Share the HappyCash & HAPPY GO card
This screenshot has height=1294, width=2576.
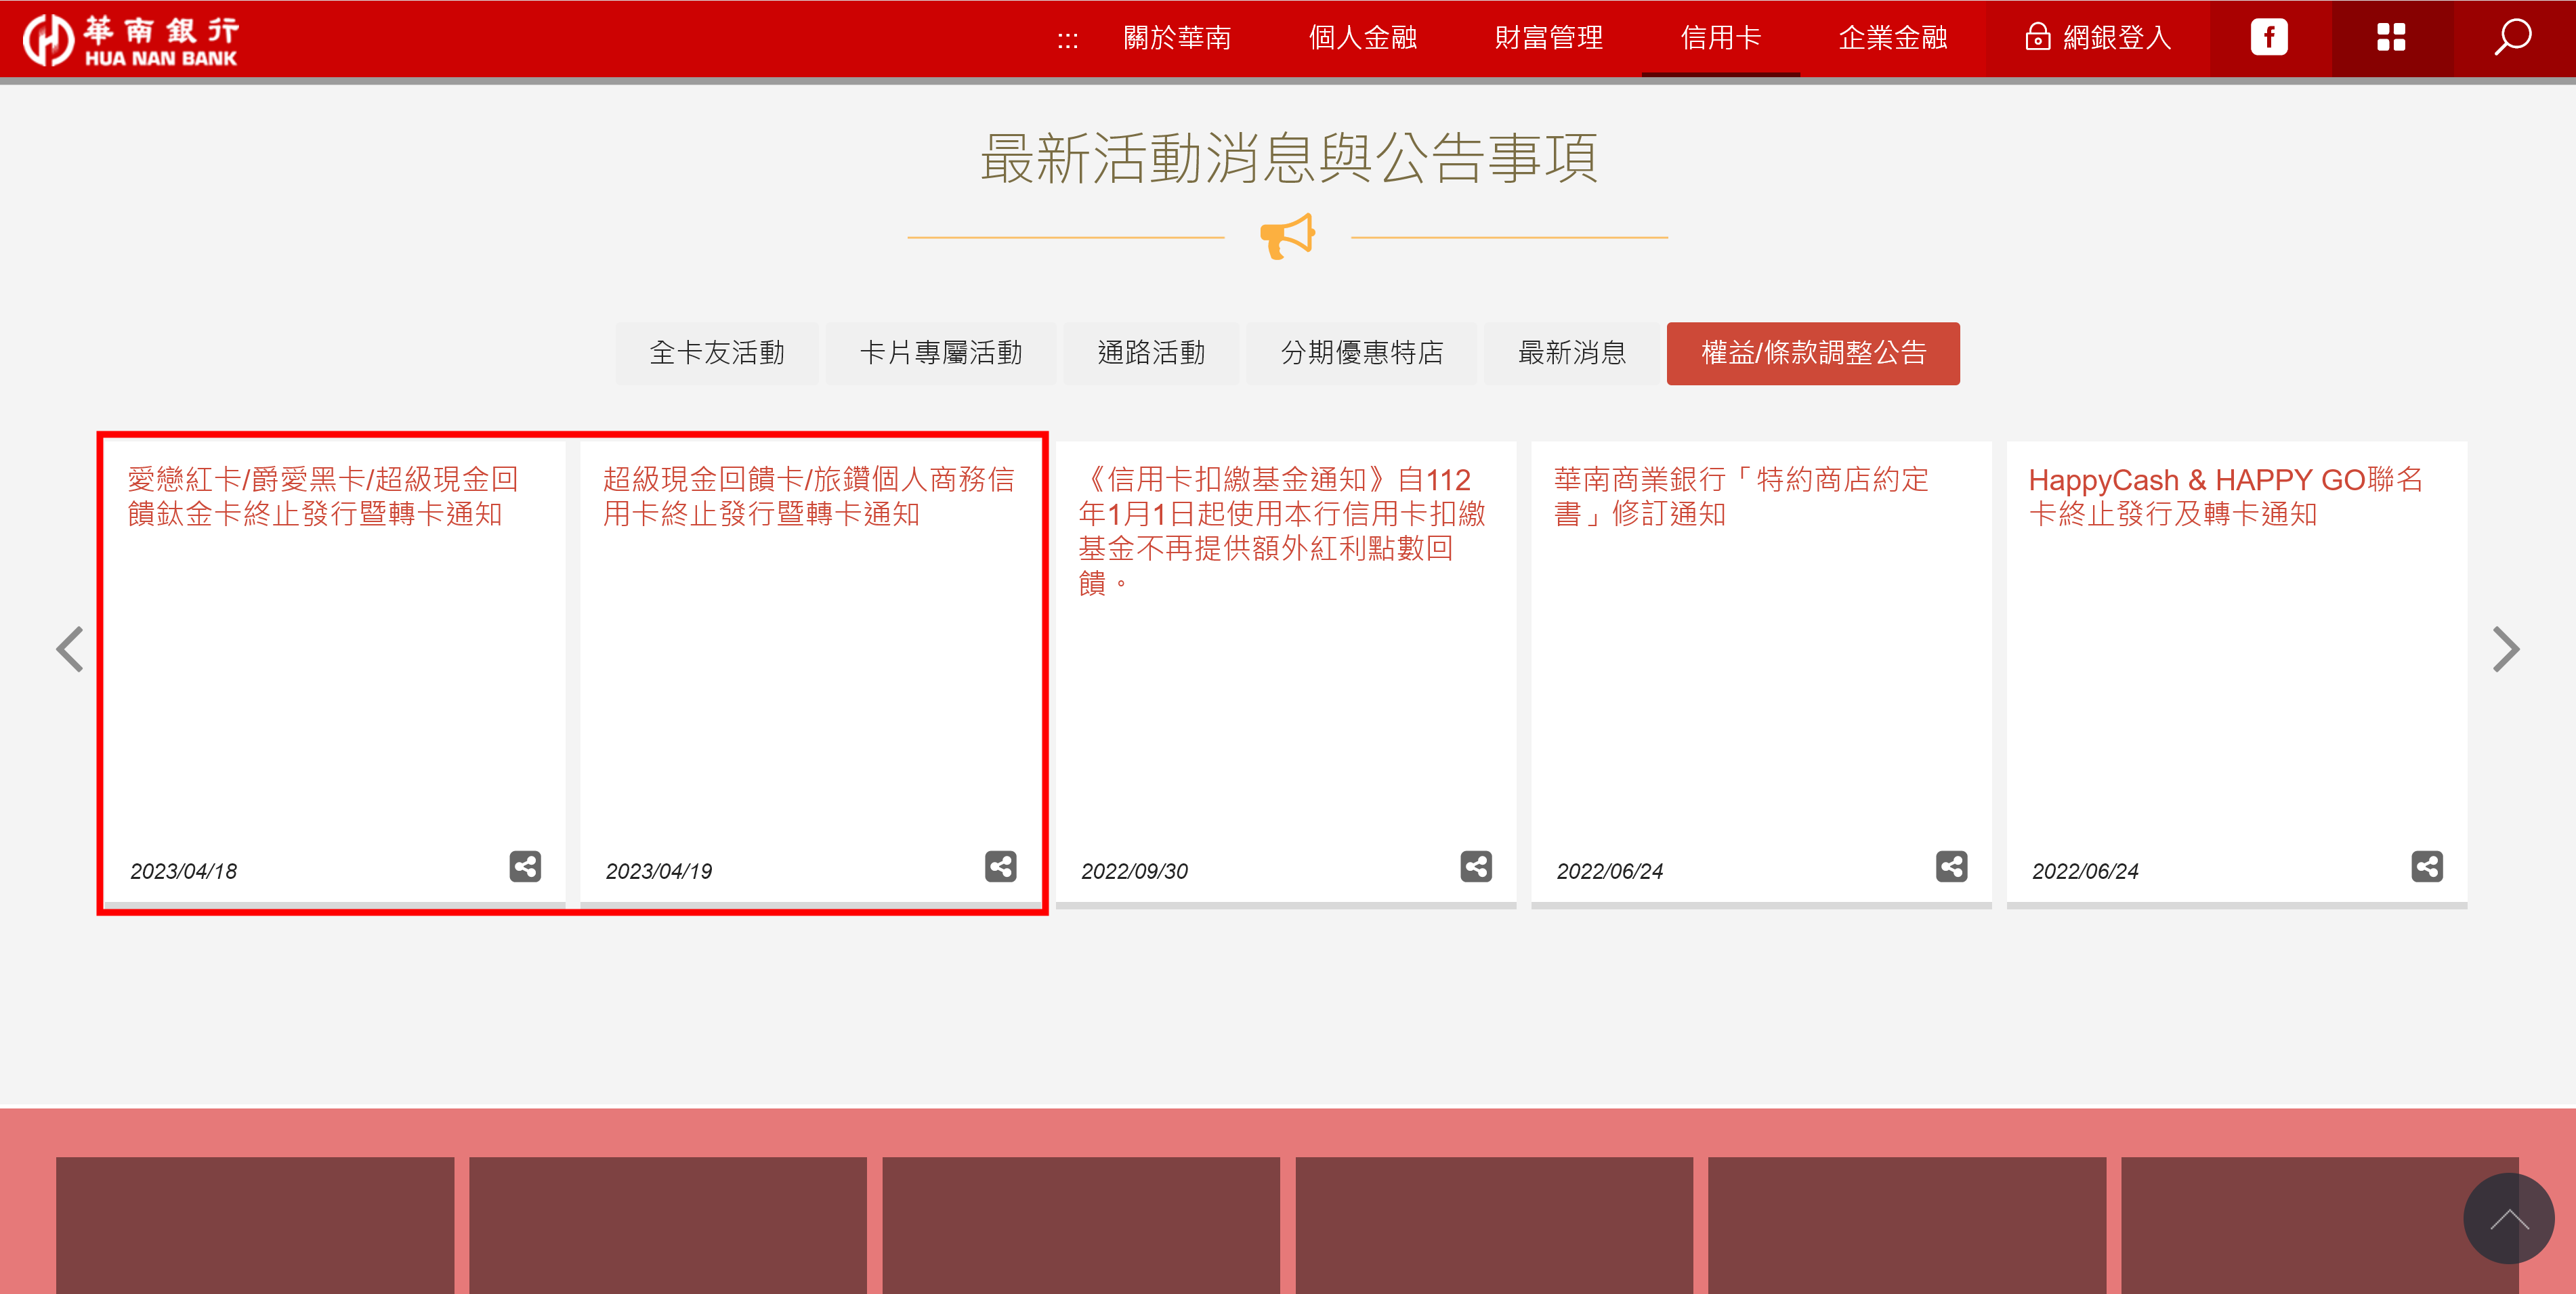point(2427,866)
